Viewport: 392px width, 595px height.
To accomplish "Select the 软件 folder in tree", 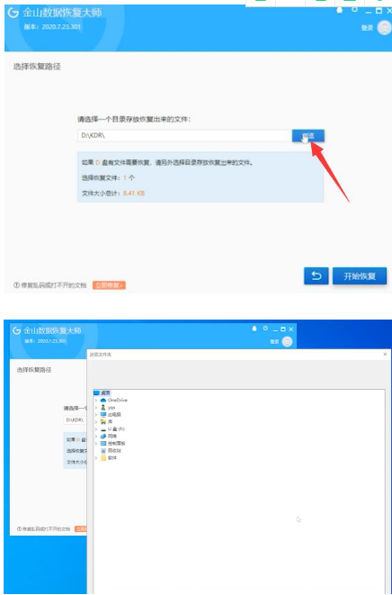I will (x=109, y=458).
